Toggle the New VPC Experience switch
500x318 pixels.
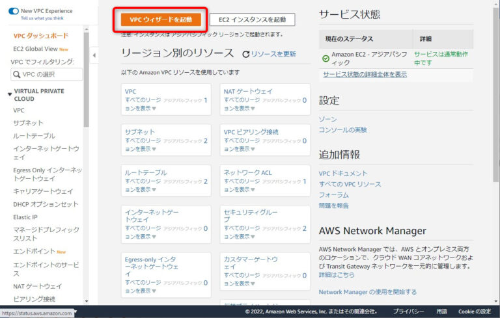(14, 11)
